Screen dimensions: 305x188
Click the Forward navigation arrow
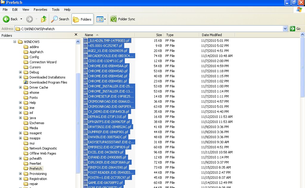(x=29, y=19)
